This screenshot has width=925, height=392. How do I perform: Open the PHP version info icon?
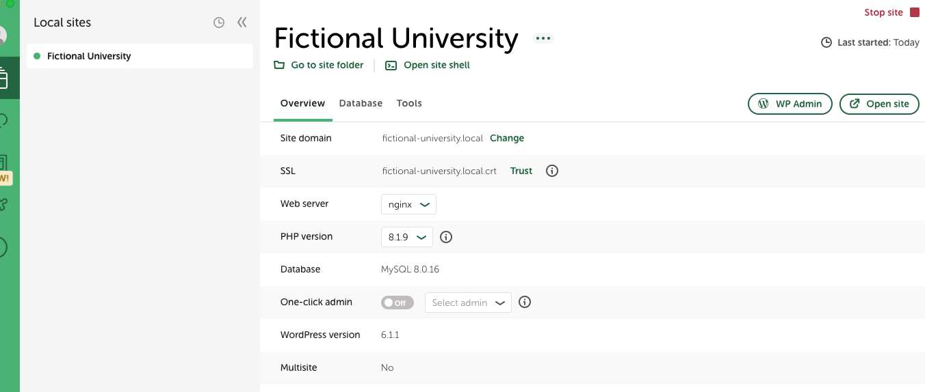tap(446, 237)
